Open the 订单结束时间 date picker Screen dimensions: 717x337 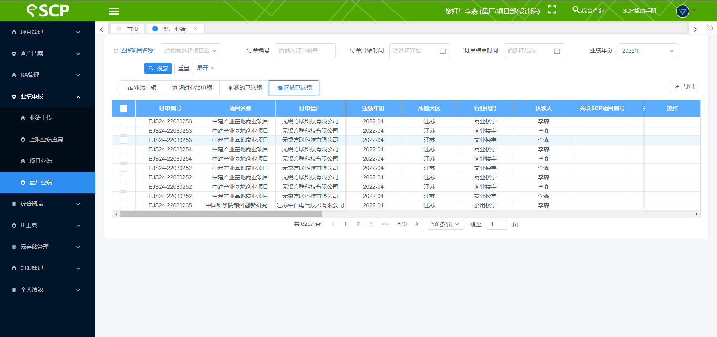[x=534, y=51]
